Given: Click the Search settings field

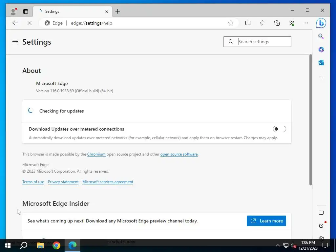Looking at the screenshot, I should (257, 42).
